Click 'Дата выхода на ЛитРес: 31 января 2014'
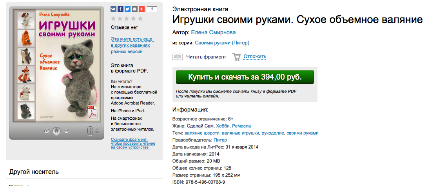The width and height of the screenshot is (428, 186). (215, 147)
